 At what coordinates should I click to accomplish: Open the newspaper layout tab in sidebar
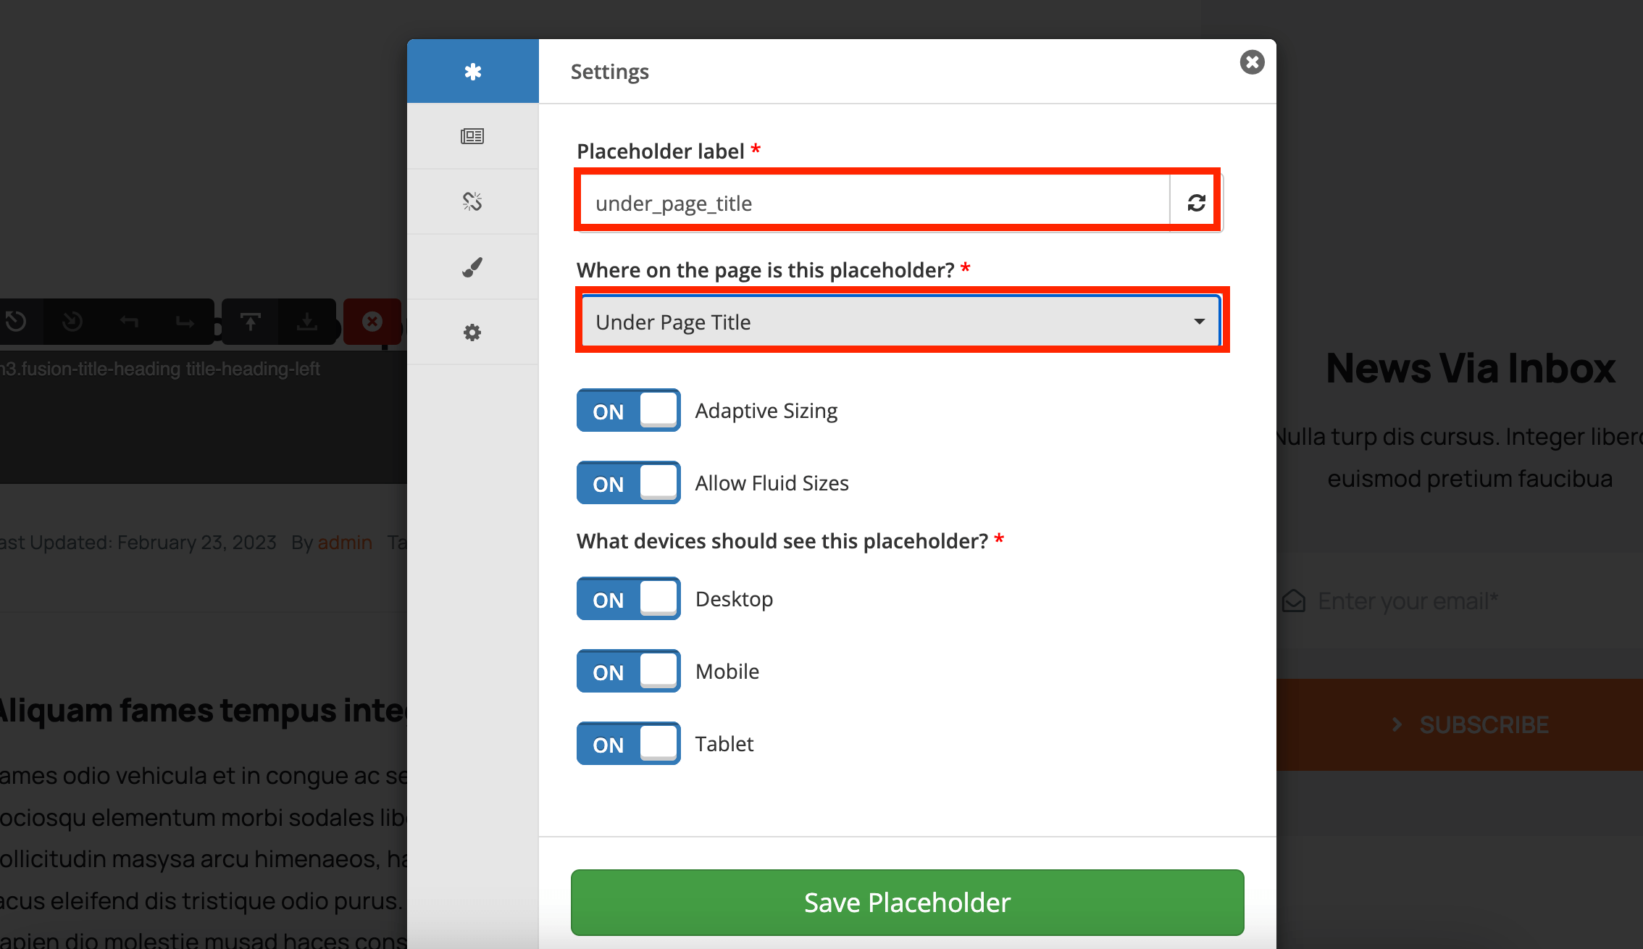(x=472, y=136)
